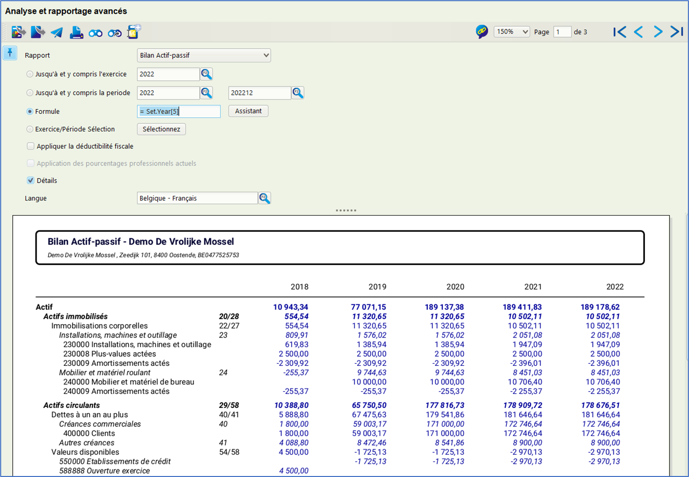Click column header 2021

coord(533,287)
